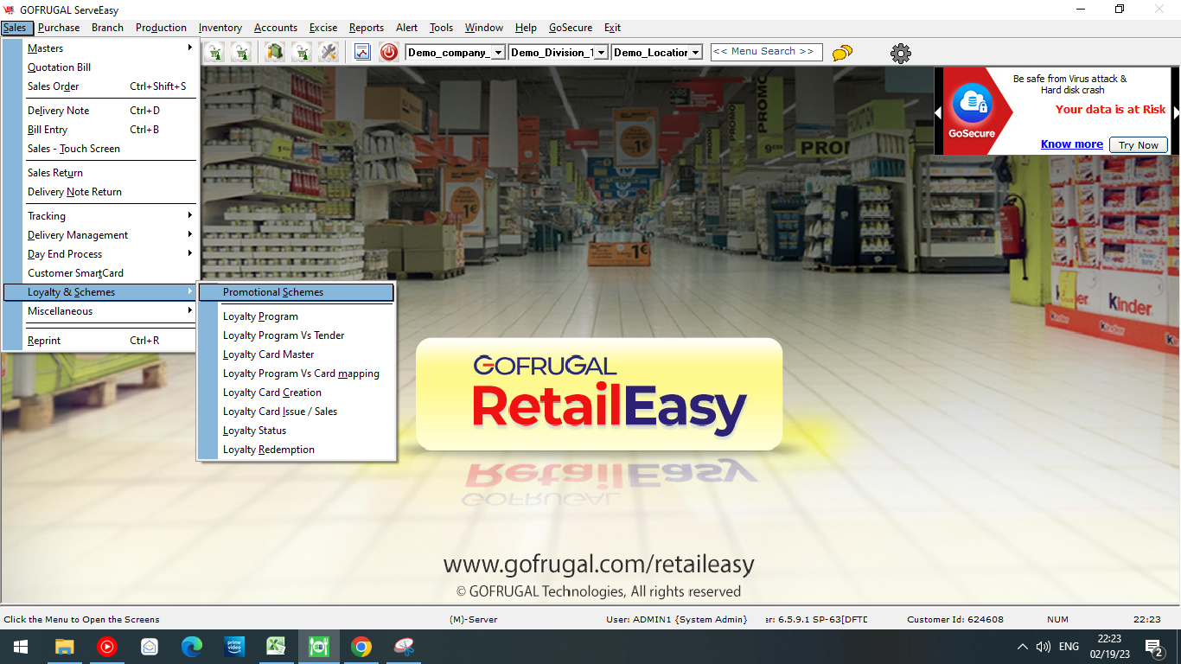Open the Demo_Division dropdown
The image size is (1181, 664).
tap(602, 53)
